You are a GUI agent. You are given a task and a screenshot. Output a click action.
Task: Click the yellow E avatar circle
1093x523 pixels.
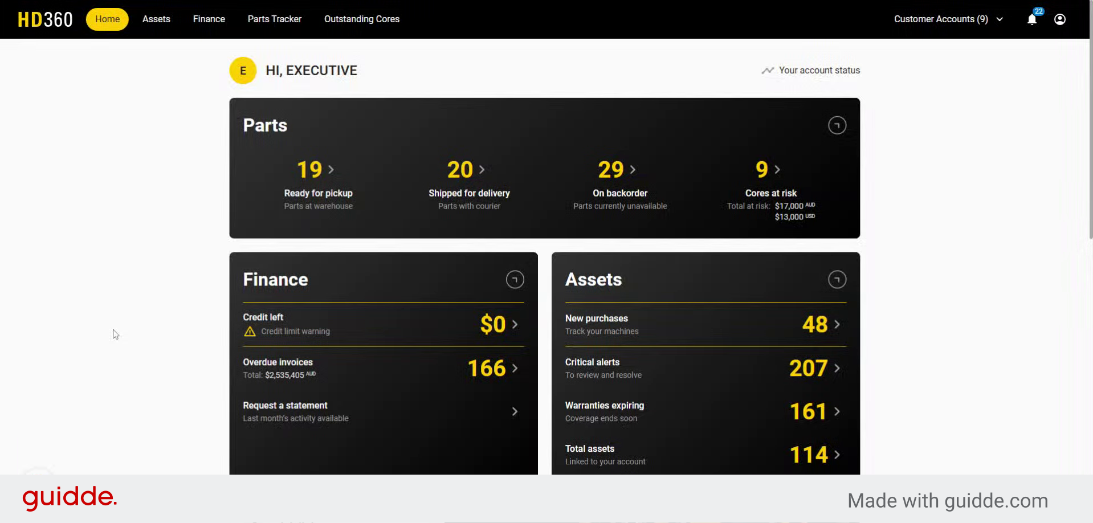click(243, 71)
